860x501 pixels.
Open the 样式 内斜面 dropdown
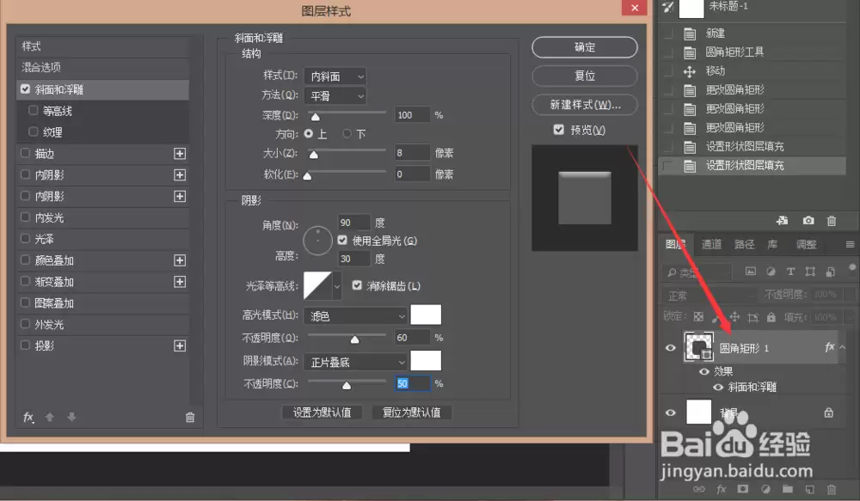tap(335, 76)
